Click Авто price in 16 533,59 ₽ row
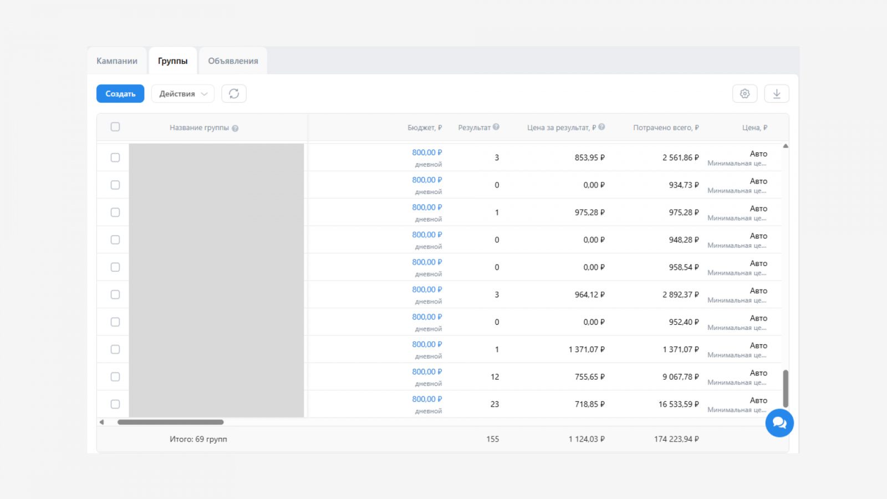Viewport: 887px width, 499px height. [758, 400]
